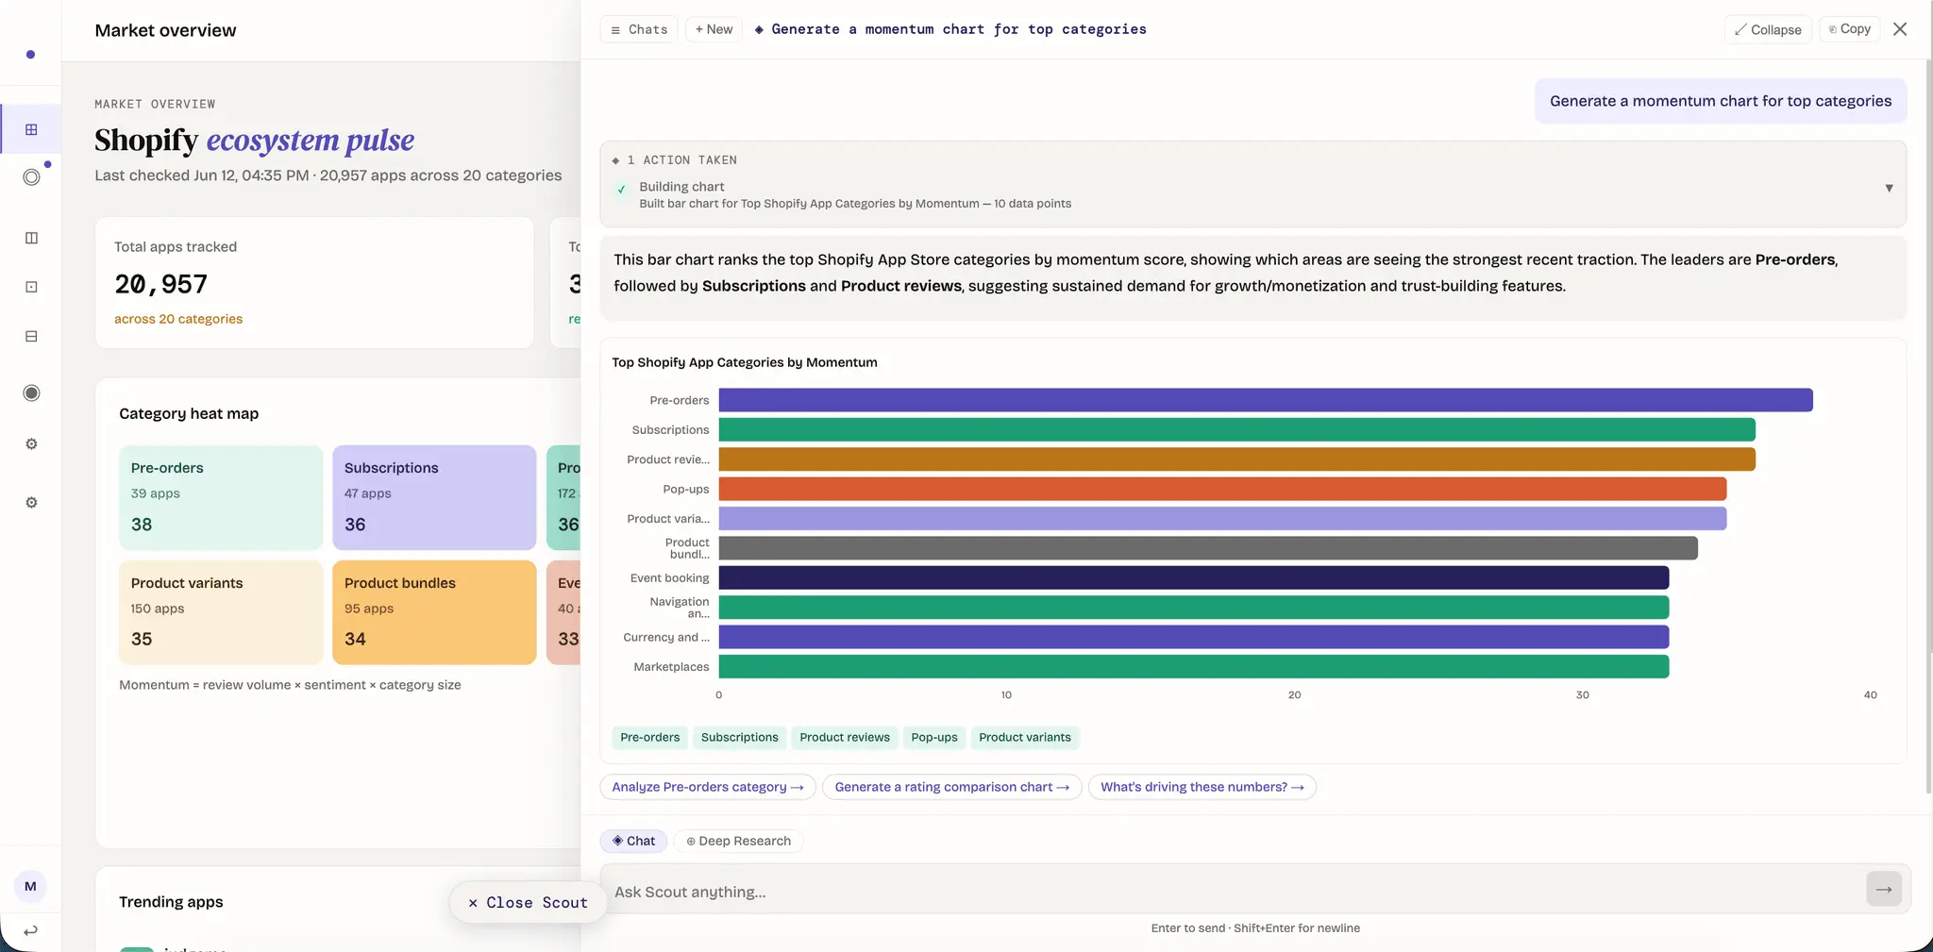Click Generate a rating comparison chart suggestion
Screen dimensions: 1933x952
click(x=951, y=787)
